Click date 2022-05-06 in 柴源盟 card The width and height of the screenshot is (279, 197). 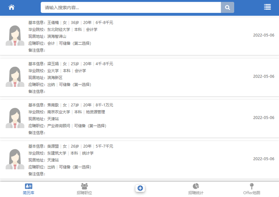coord(264,159)
